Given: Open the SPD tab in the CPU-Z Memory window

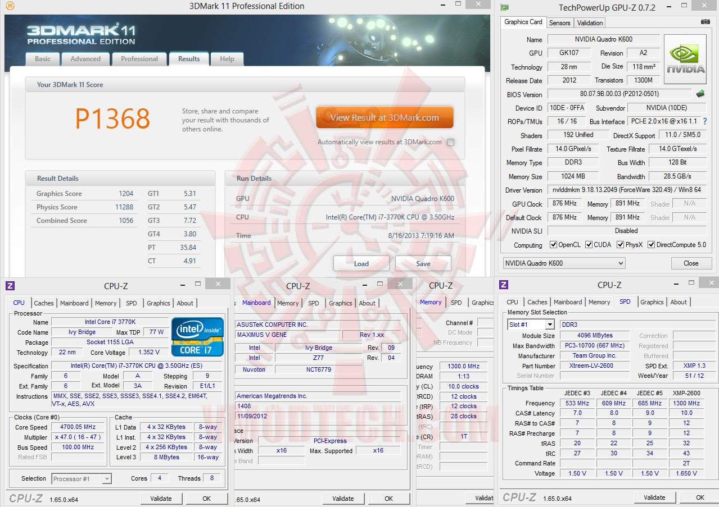Looking at the screenshot, I should (x=456, y=303).
